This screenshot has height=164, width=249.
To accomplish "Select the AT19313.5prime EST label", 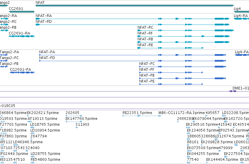I will [x=42, y=119].
